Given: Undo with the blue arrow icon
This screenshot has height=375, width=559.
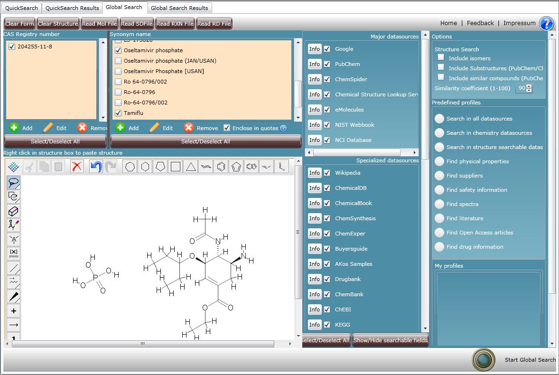Looking at the screenshot, I should (x=96, y=167).
